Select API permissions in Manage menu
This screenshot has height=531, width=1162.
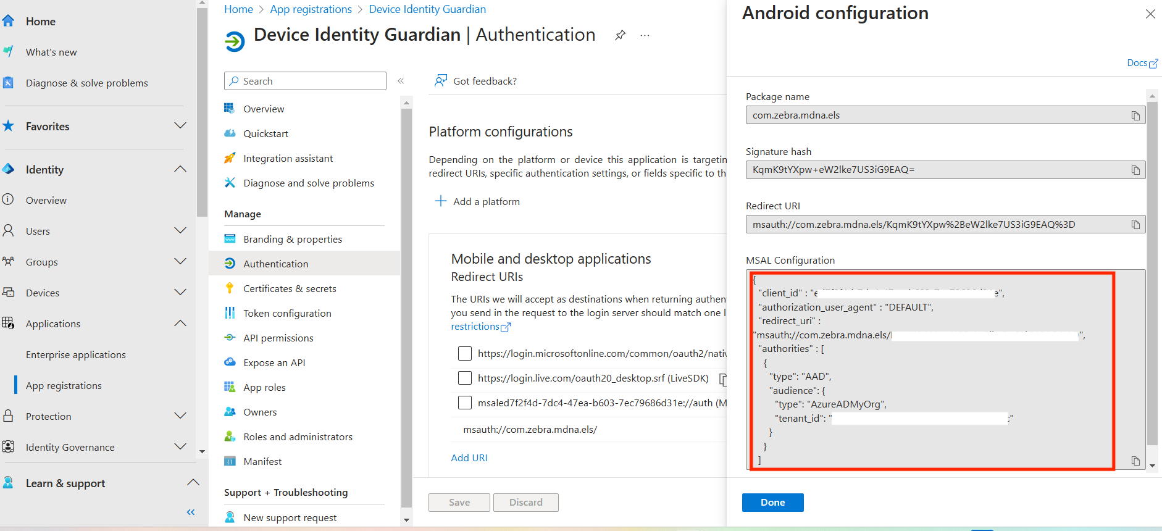278,338
